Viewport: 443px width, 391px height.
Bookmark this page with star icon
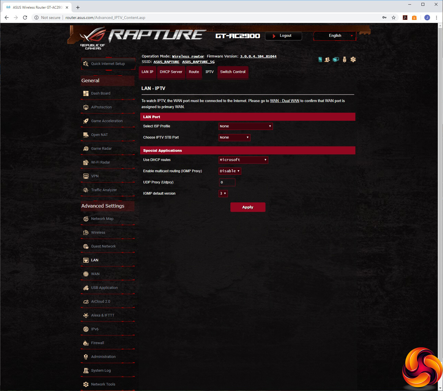(x=394, y=18)
